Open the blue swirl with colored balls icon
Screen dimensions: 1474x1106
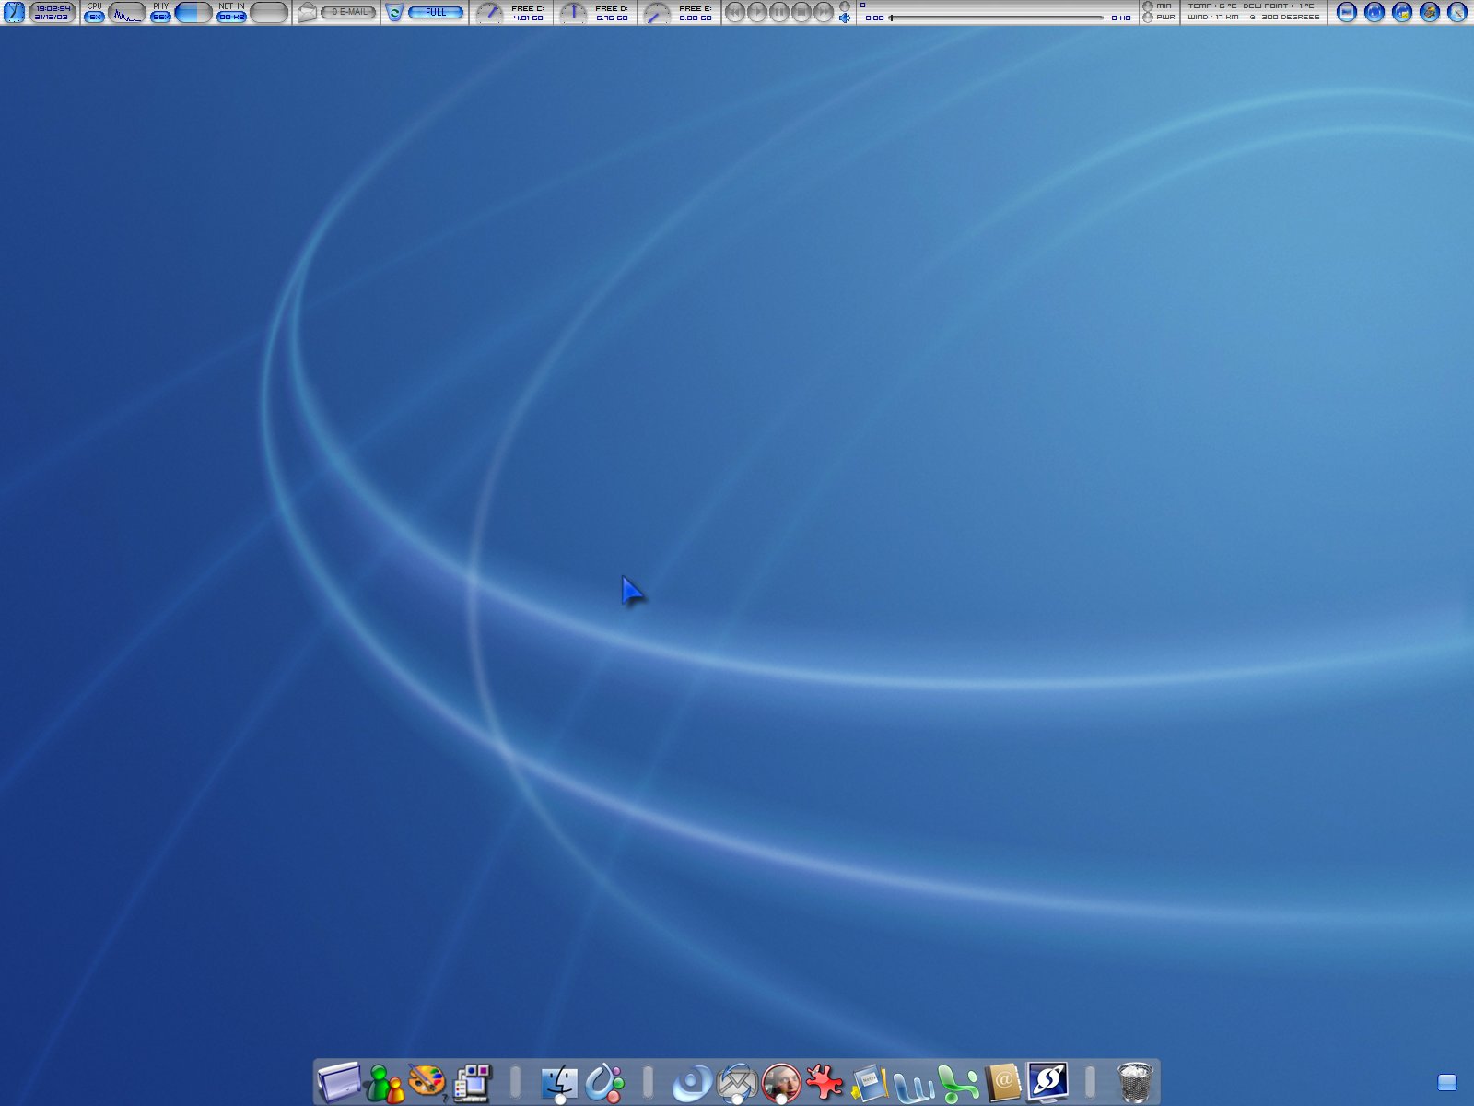point(604,1083)
